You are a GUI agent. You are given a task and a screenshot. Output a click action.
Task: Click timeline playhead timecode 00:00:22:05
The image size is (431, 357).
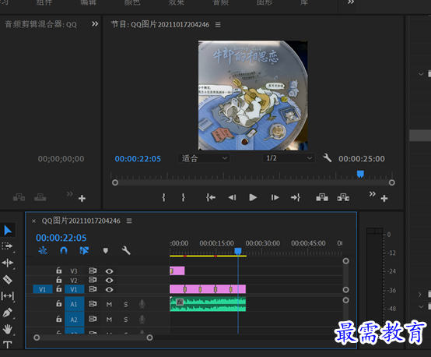point(61,238)
